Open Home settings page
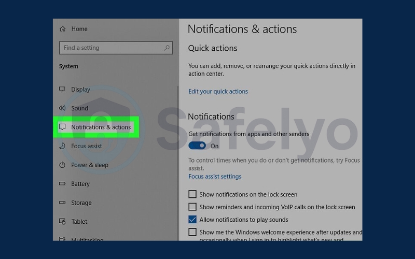 [79, 29]
